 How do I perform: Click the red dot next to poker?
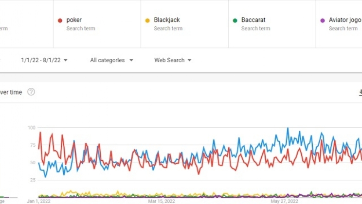[x=60, y=20]
